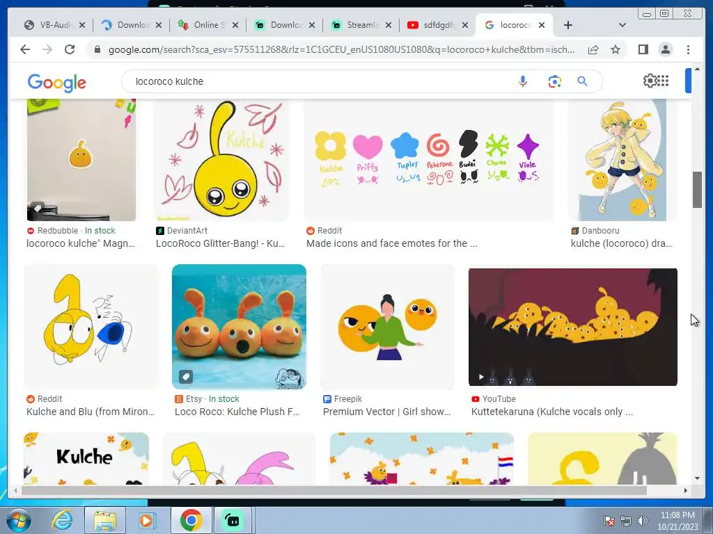Viewport: 713px width, 534px height.
Task: Click 'Premium Vector | Girl show...' caption
Action: 386,412
